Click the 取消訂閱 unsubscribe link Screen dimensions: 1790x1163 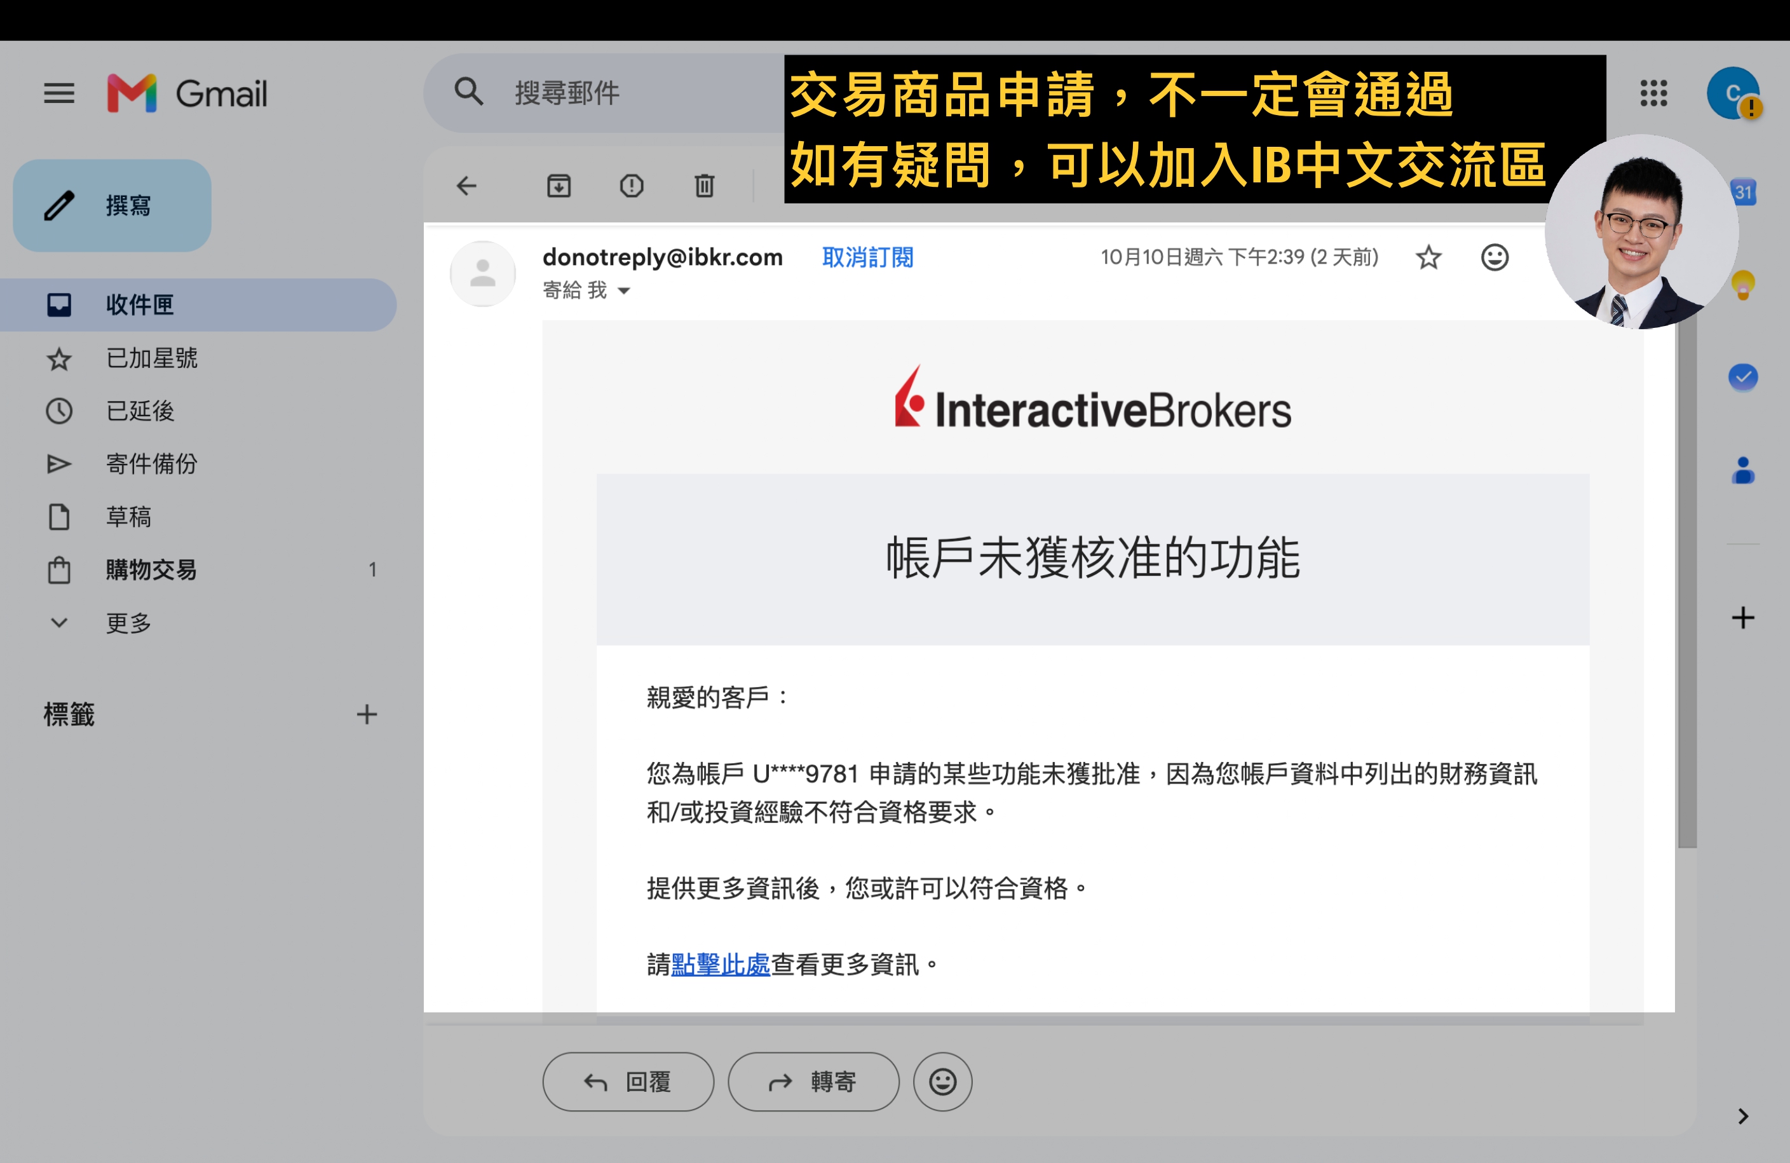point(867,257)
